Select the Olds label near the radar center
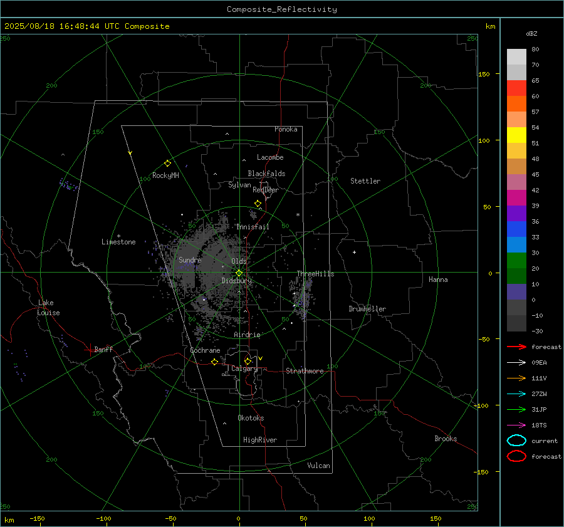 [x=239, y=261]
